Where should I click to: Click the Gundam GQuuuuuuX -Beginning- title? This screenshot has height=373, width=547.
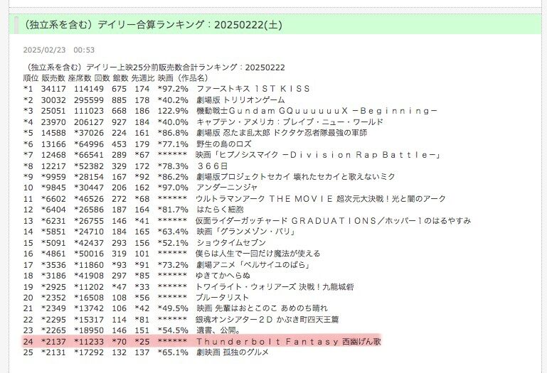tap(317, 111)
